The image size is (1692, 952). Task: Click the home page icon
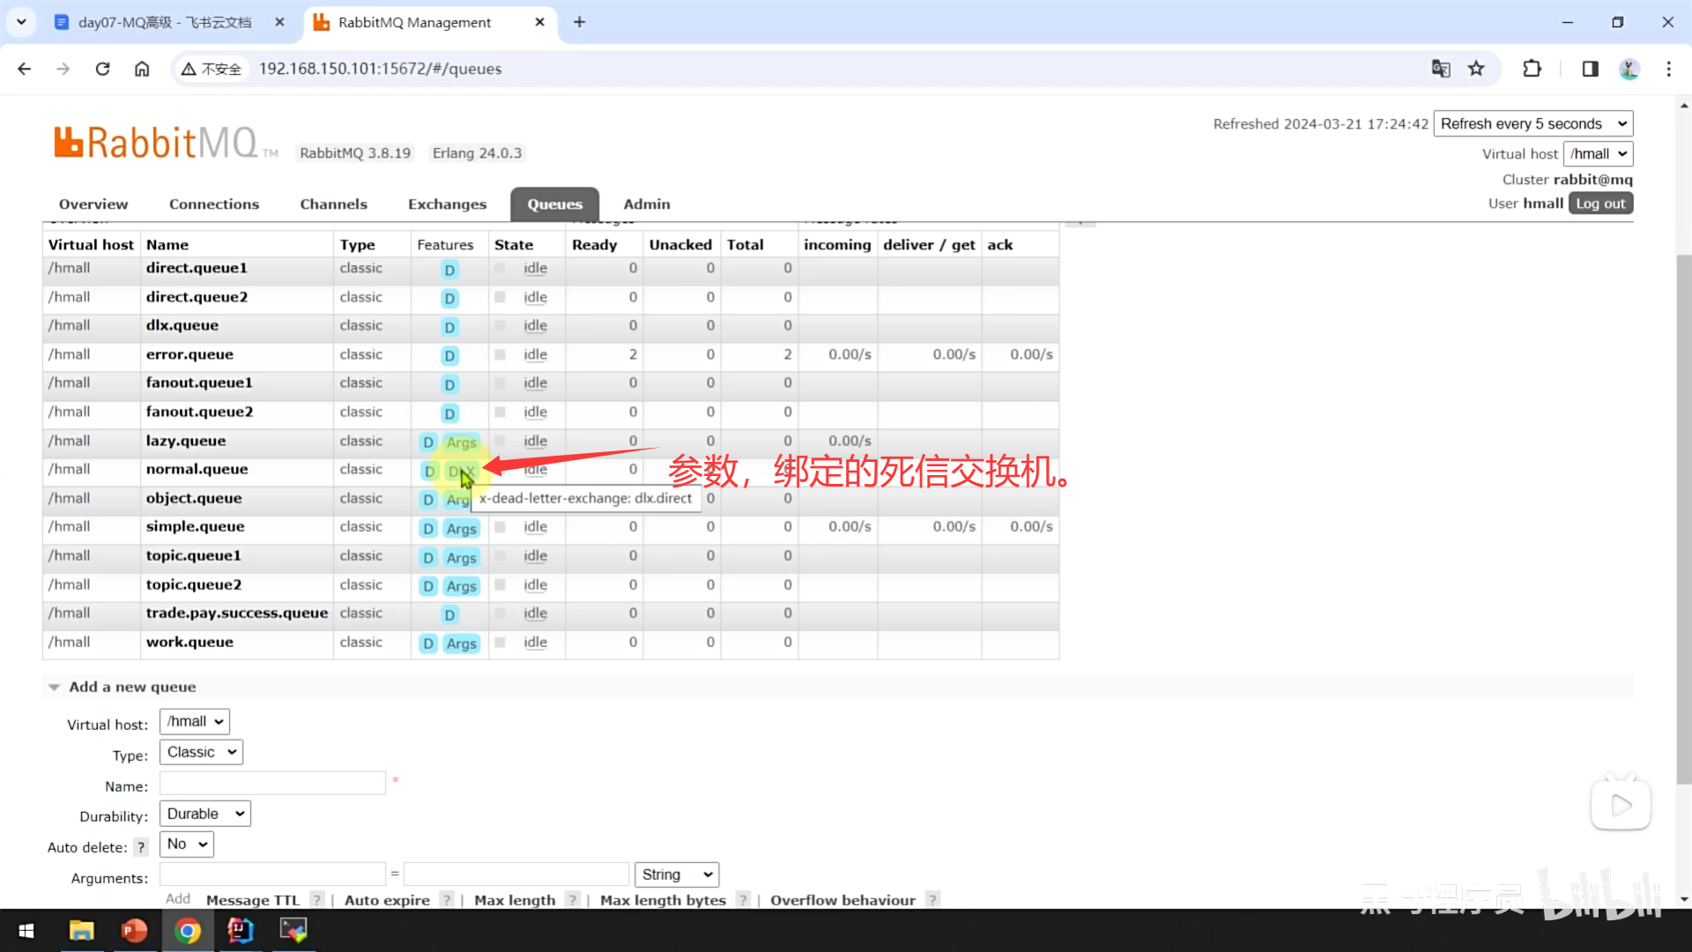point(142,69)
